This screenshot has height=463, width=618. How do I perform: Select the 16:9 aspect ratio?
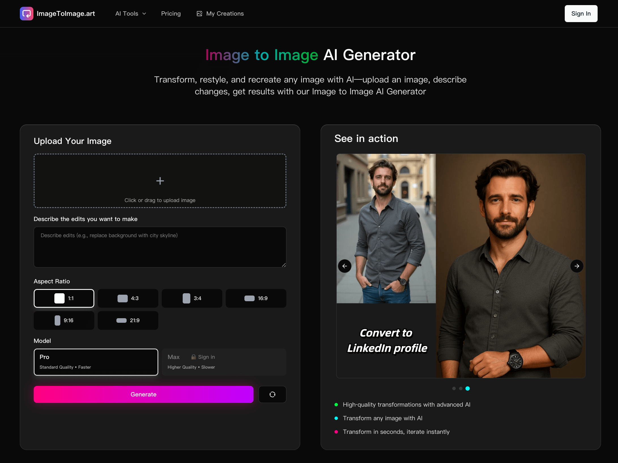click(x=256, y=298)
